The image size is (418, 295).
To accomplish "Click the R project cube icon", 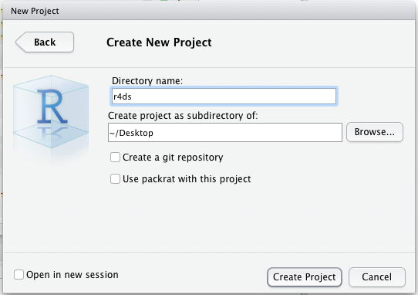I will click(x=51, y=112).
